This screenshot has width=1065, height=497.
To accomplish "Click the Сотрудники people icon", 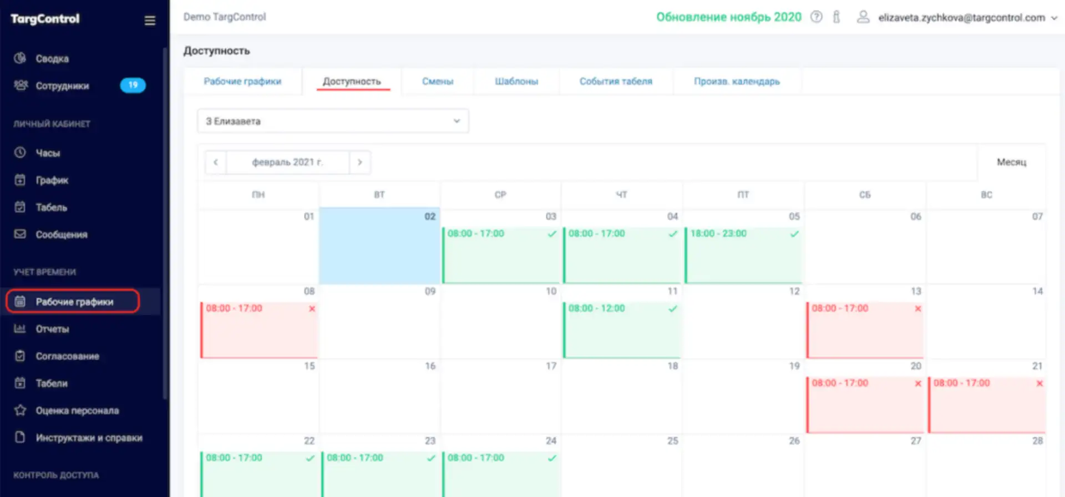I will pyautogui.click(x=21, y=85).
